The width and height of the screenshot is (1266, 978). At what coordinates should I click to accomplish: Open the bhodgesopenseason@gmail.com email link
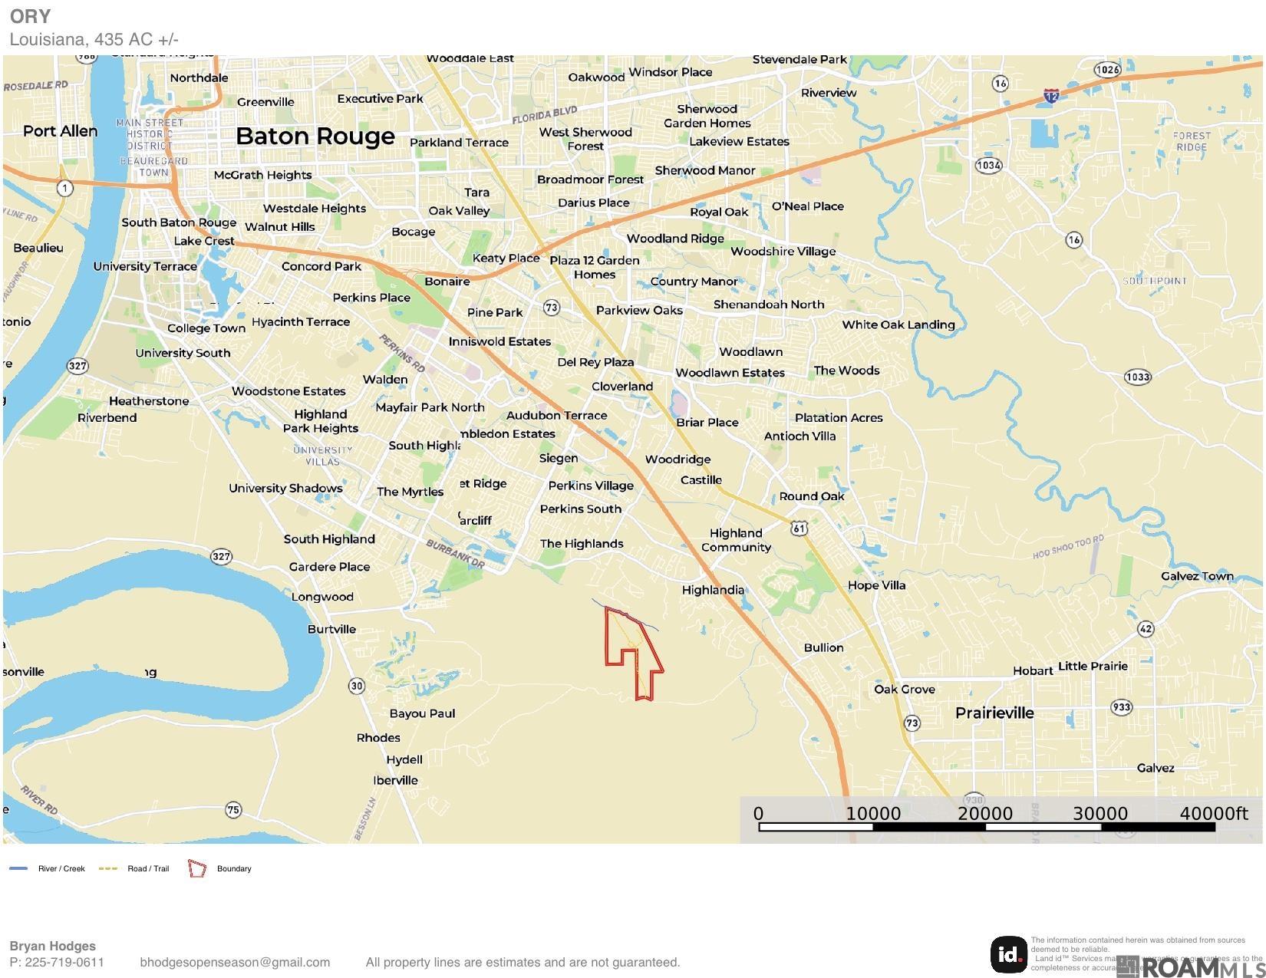point(235,962)
